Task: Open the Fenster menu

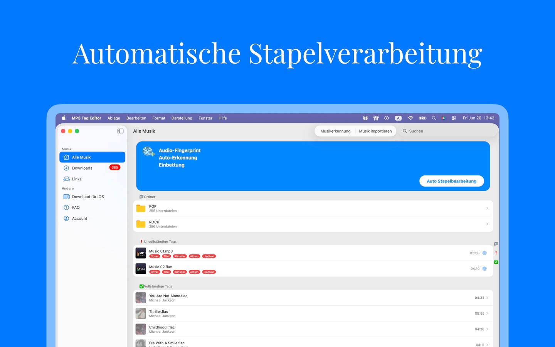Action: pos(205,118)
